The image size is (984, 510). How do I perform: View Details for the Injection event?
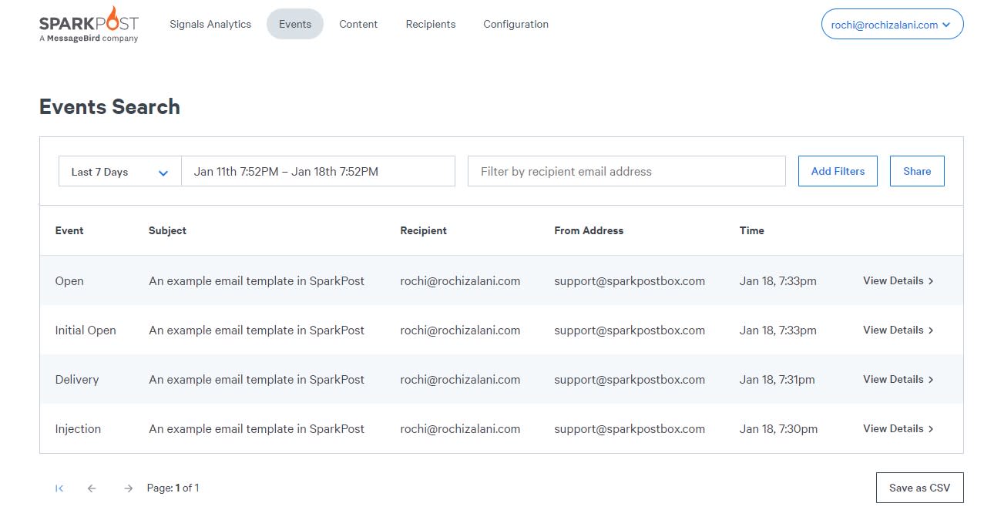898,429
